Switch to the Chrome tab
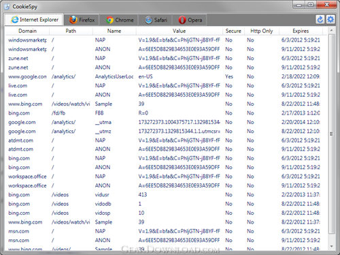The height and width of the screenshot is (255, 340). point(120,20)
